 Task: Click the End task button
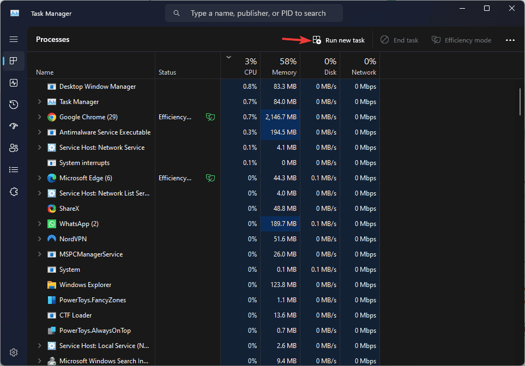[x=399, y=40]
